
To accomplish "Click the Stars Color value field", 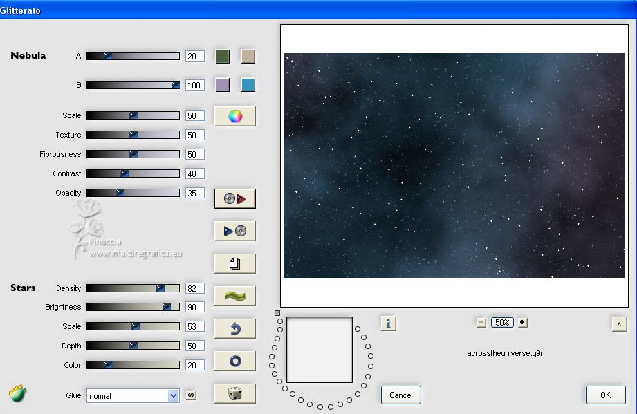I will coord(194,366).
